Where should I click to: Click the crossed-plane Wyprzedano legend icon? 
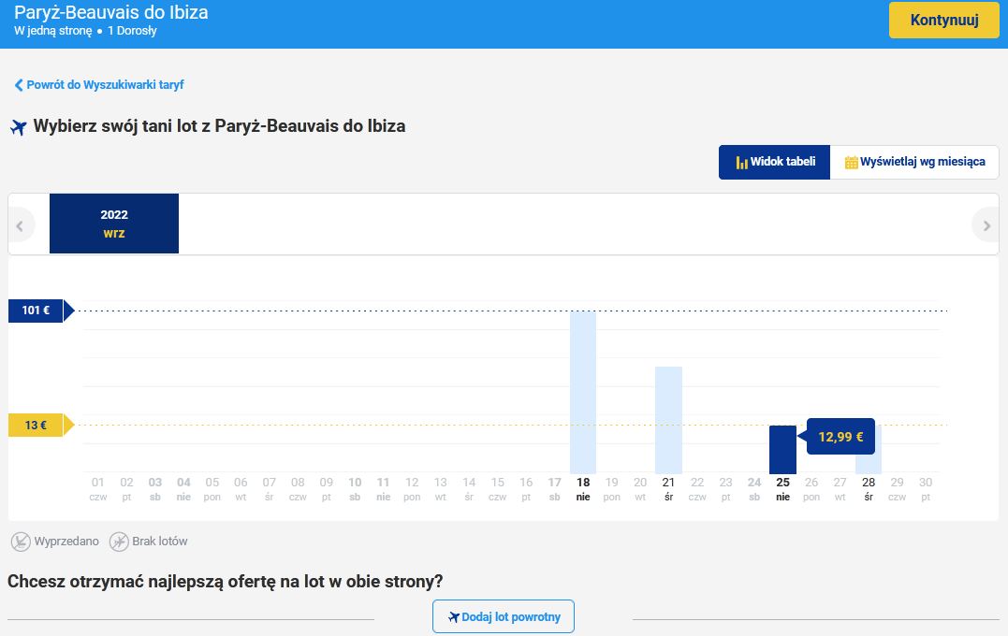pyautogui.click(x=21, y=541)
